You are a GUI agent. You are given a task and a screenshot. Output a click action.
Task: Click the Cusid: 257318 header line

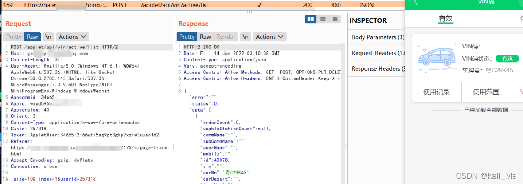click(29, 129)
